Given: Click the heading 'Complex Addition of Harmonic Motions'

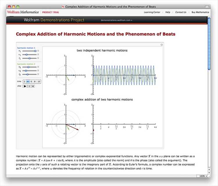Looking at the screenshot, I should pos(96,34).
